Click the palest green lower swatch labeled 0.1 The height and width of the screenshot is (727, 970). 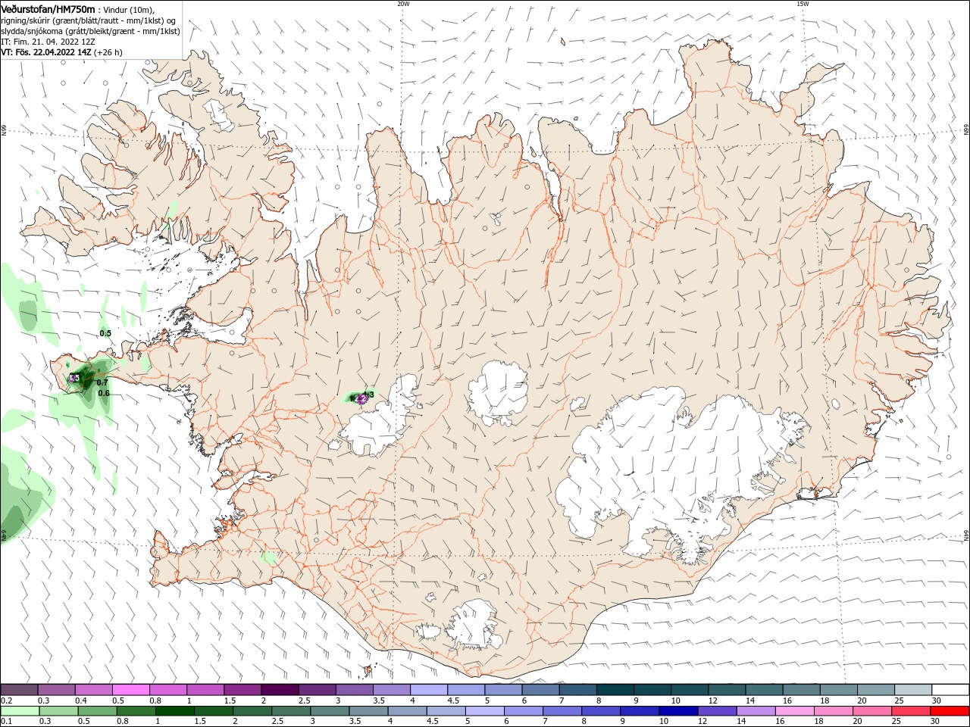pos(20,711)
